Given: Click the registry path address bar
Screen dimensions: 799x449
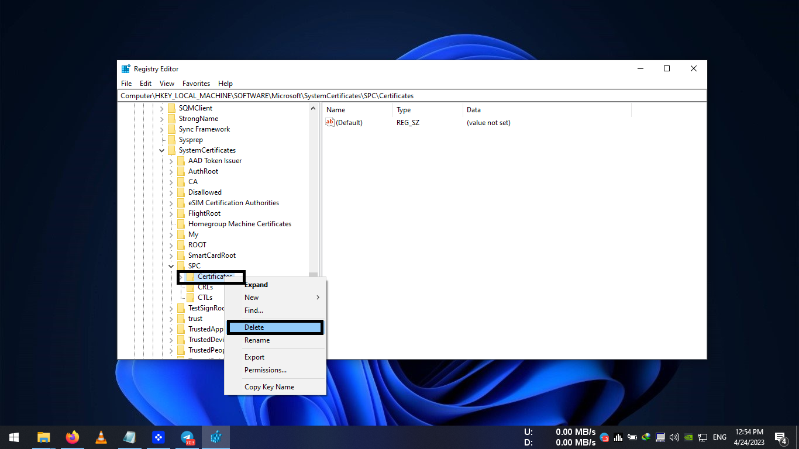Looking at the screenshot, I should (412, 96).
